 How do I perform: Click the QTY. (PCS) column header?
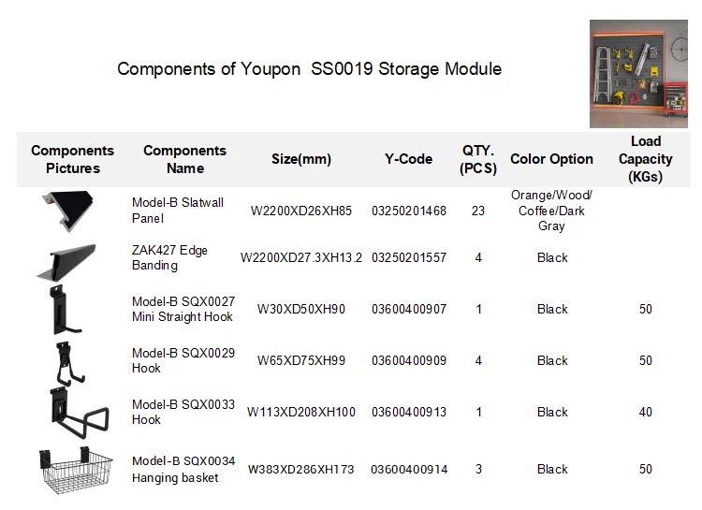478,159
